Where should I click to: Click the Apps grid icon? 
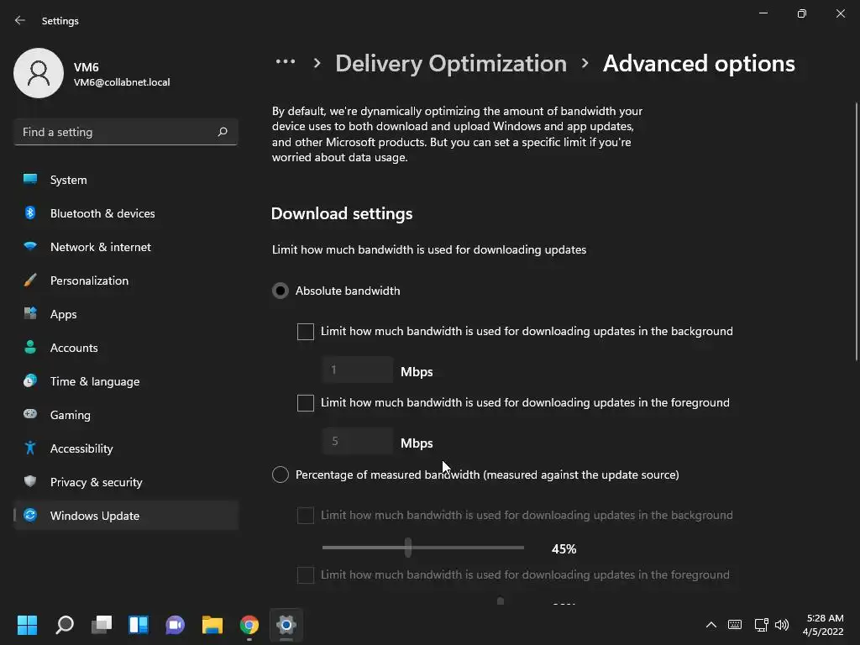(30, 314)
